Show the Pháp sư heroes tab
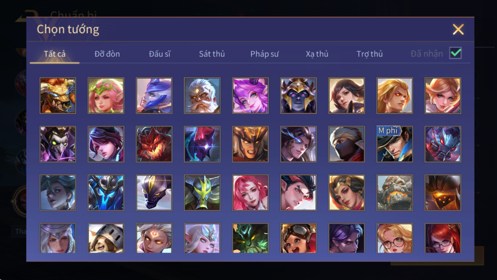 click(264, 54)
